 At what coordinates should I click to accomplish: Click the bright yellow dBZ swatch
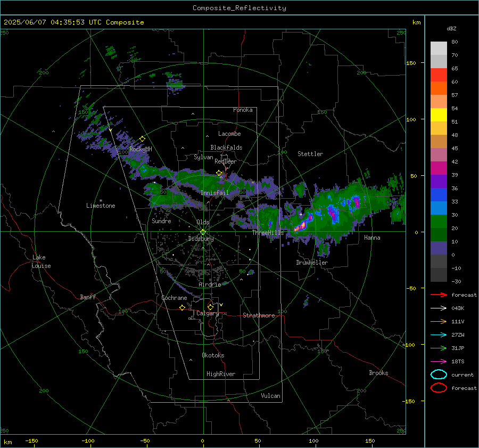point(439,115)
